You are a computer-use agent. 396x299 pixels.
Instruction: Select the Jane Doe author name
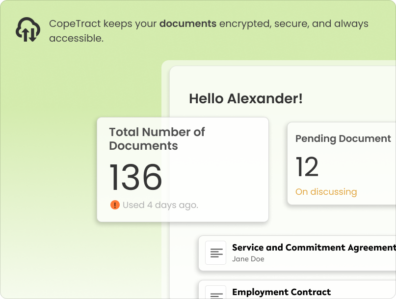point(248,259)
